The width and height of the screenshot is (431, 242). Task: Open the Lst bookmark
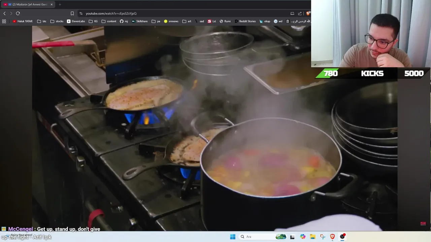212,21
